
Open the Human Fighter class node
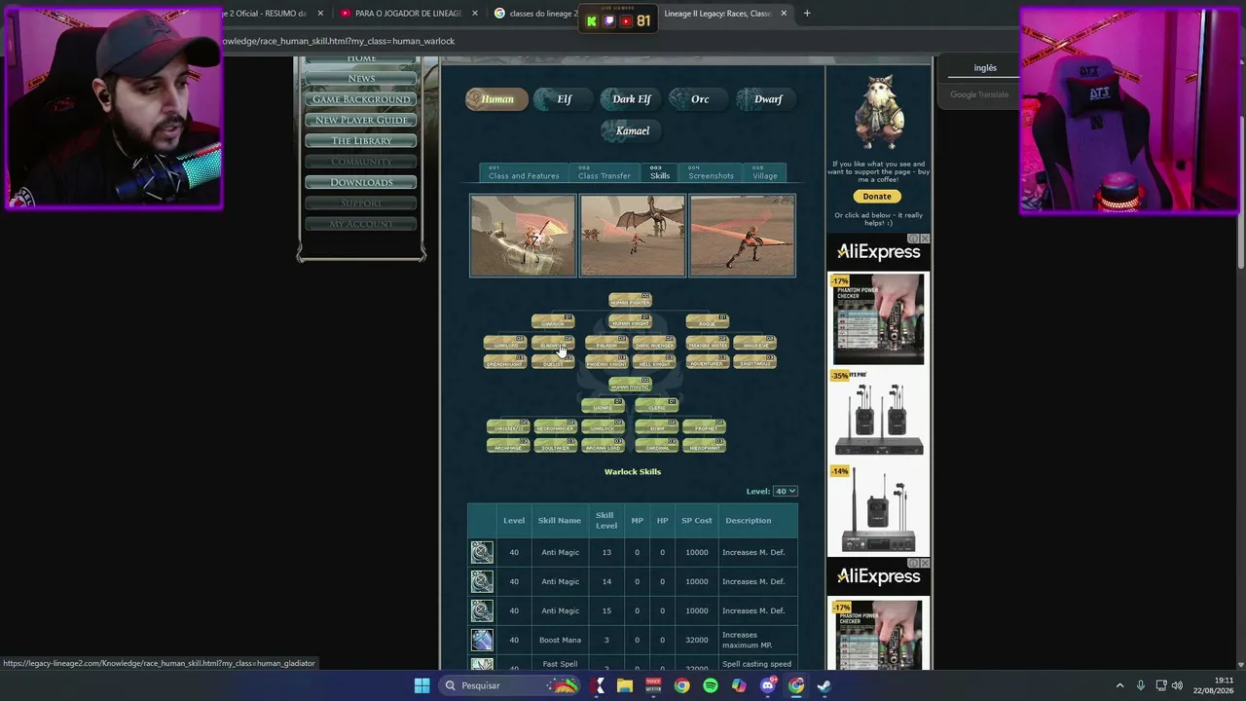coord(630,301)
